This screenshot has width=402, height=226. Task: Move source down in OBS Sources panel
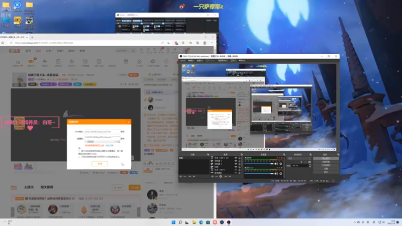click(x=230, y=177)
